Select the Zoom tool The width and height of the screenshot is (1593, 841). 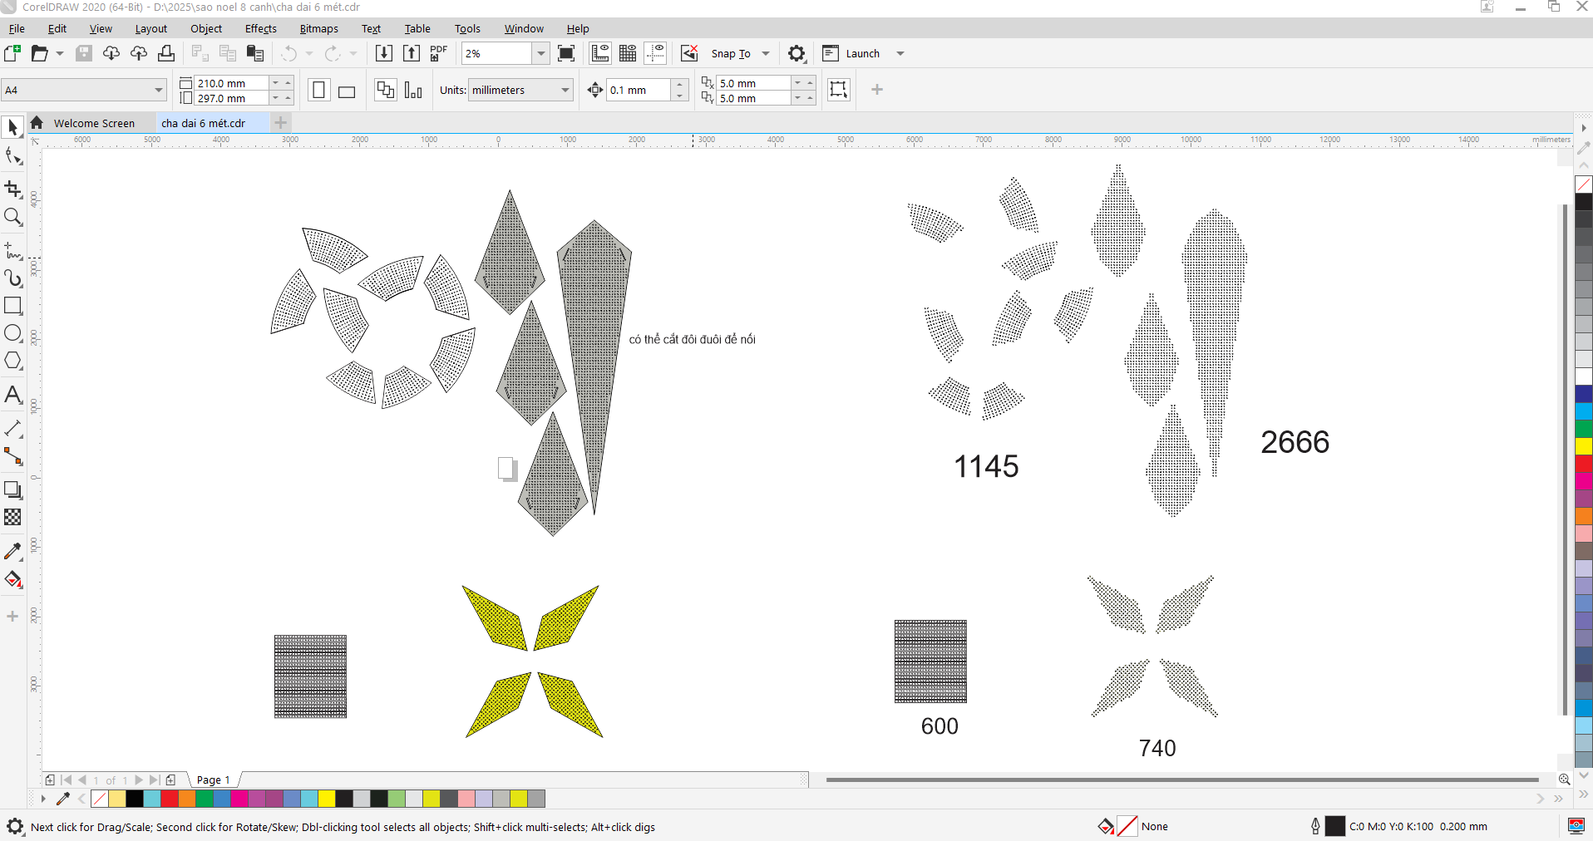tap(12, 218)
